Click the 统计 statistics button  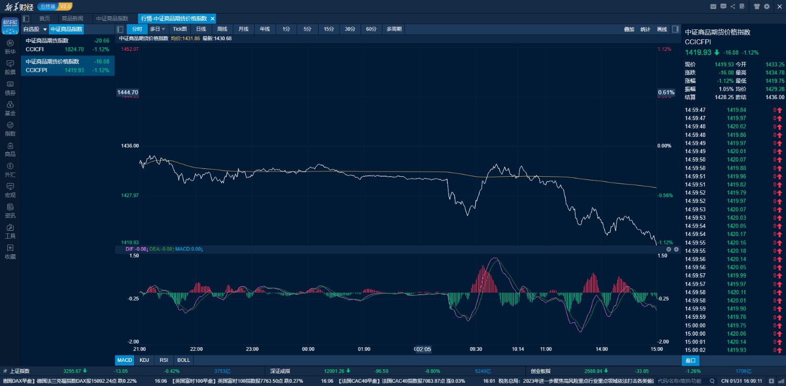point(645,29)
